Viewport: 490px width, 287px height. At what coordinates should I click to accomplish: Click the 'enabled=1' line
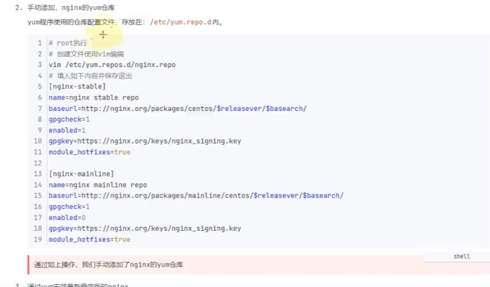[x=67, y=131]
